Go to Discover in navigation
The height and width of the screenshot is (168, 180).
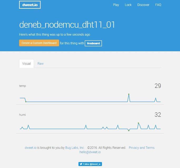[143, 5]
